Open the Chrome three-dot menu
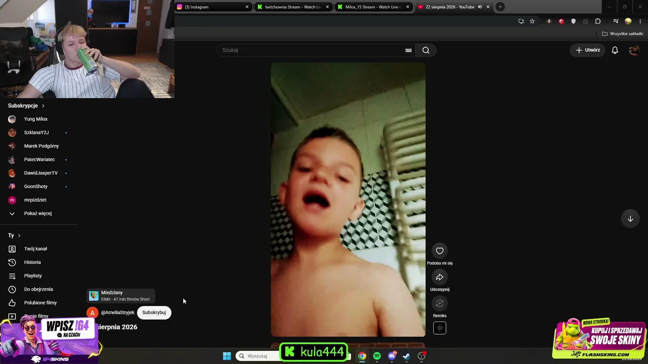 point(639,21)
